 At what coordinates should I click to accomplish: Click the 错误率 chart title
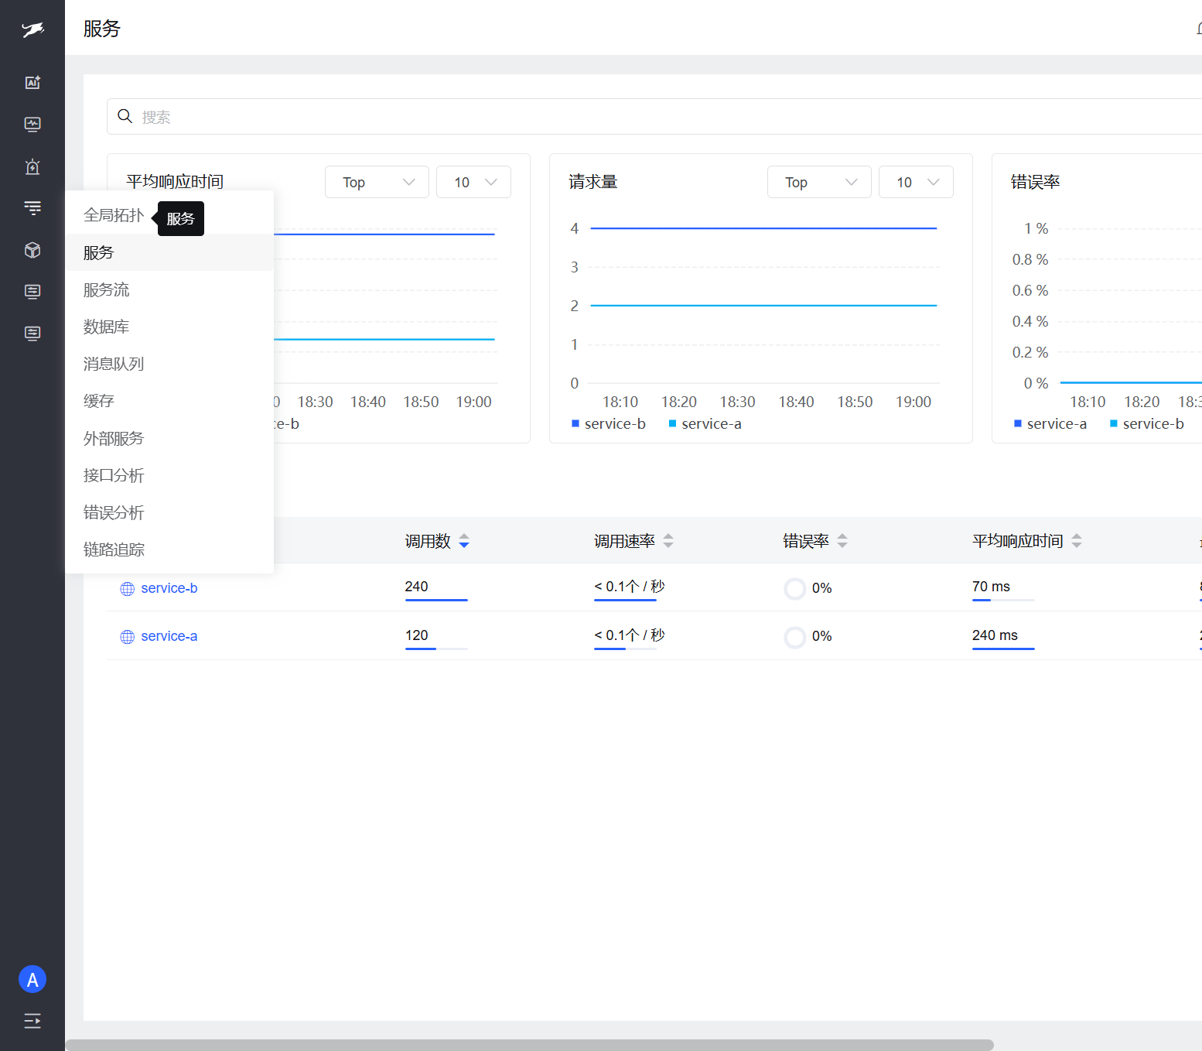(x=1036, y=182)
